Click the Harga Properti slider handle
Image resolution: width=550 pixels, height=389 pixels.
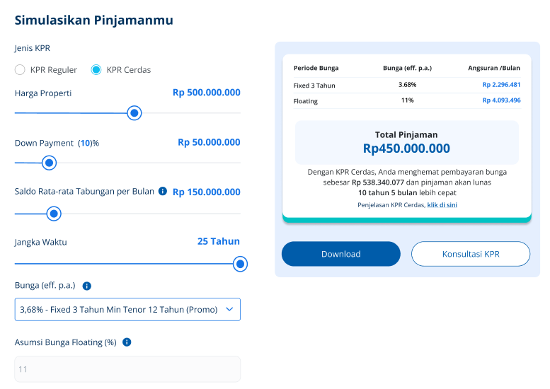point(134,113)
